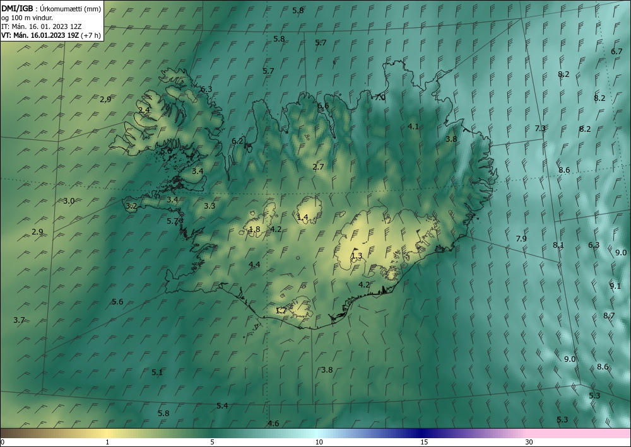Screen dimensions: 631x447
Task: Click the 1.7 value on Mýrdalsjökull
Action: (281, 311)
